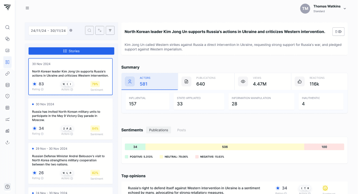This screenshot has width=358, height=194.
Task: Expand the Thomas Watkins user dropdown
Action: [344, 8]
